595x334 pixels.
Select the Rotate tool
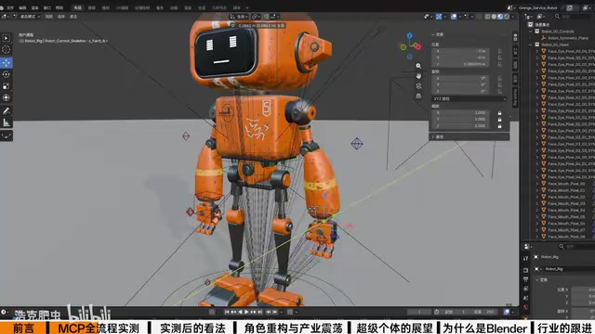(7, 74)
